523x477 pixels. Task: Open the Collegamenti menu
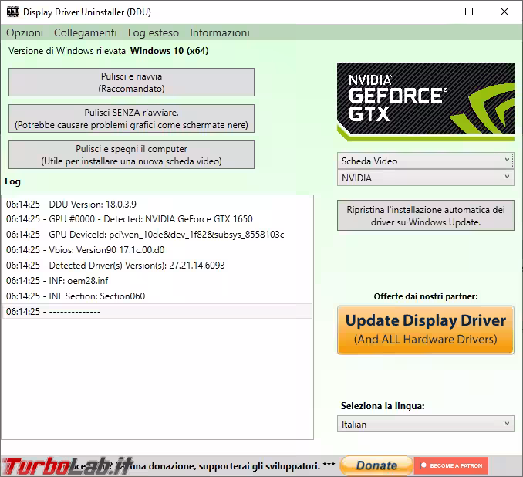tap(86, 32)
